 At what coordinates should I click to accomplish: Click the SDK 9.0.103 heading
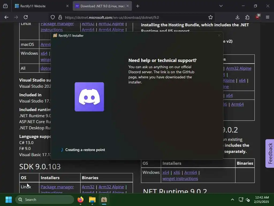point(40,166)
